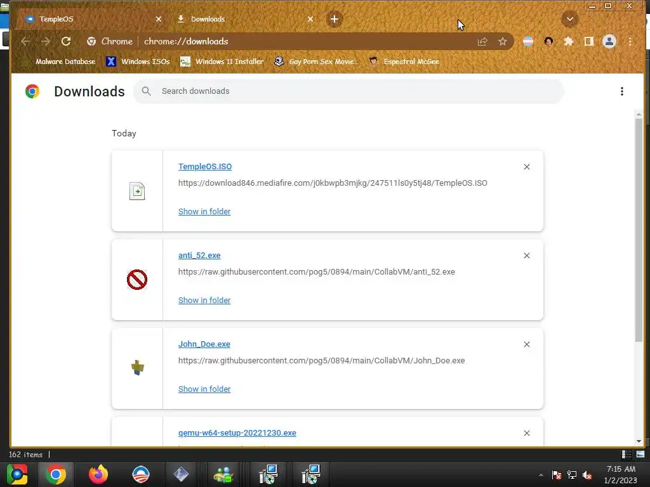Expand the tab search chevron
Viewport: 650px width, 487px height.
570,19
